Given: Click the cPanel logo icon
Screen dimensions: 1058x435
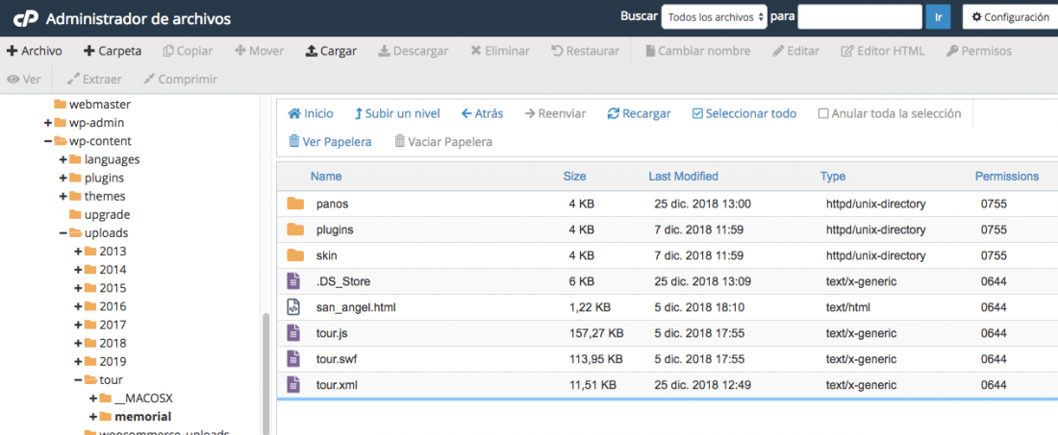Looking at the screenshot, I should (26, 19).
